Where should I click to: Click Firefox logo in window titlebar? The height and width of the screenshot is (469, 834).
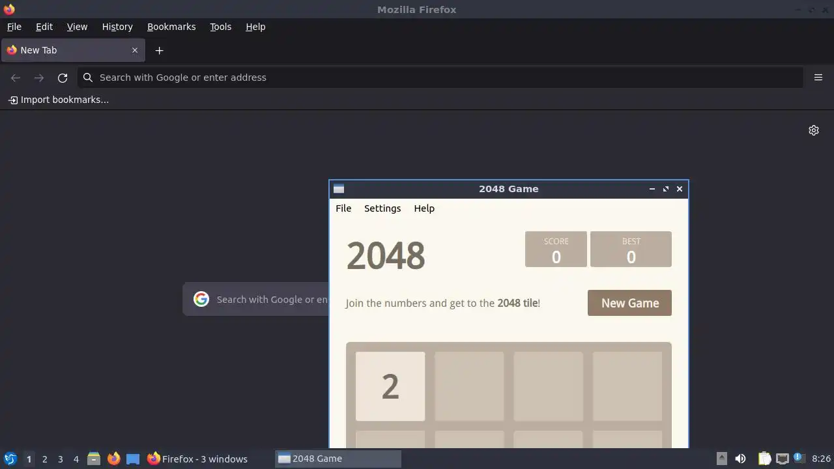9,9
